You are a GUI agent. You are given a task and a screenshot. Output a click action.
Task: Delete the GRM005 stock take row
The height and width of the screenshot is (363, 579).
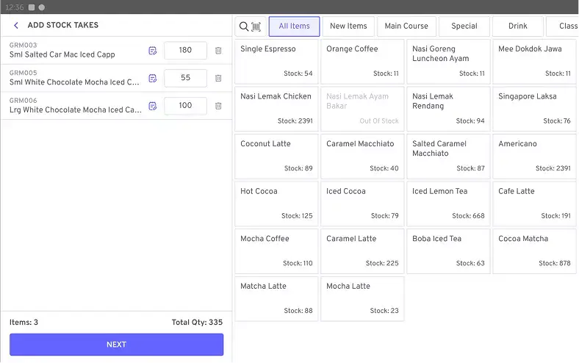click(x=218, y=78)
